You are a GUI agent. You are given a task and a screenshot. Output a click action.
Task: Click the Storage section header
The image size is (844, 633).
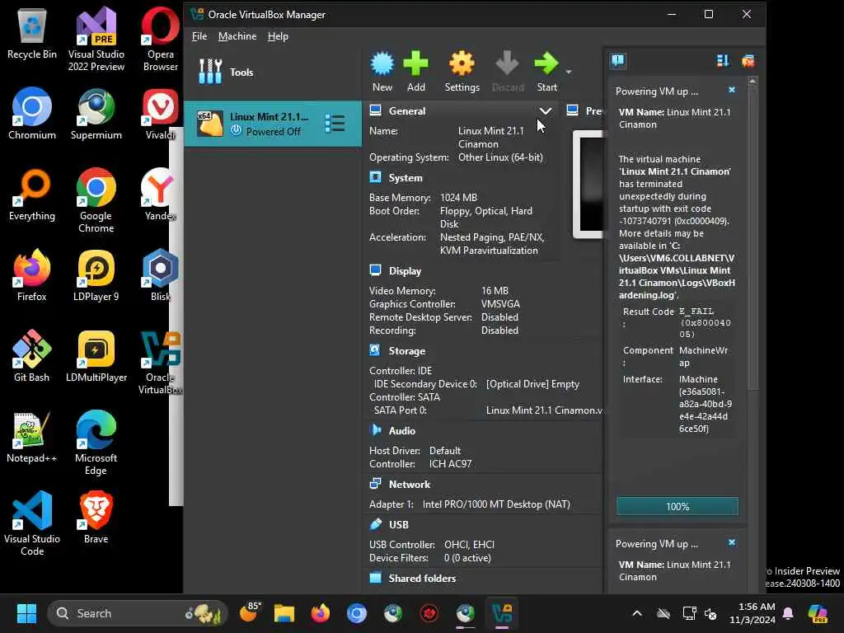coord(406,351)
